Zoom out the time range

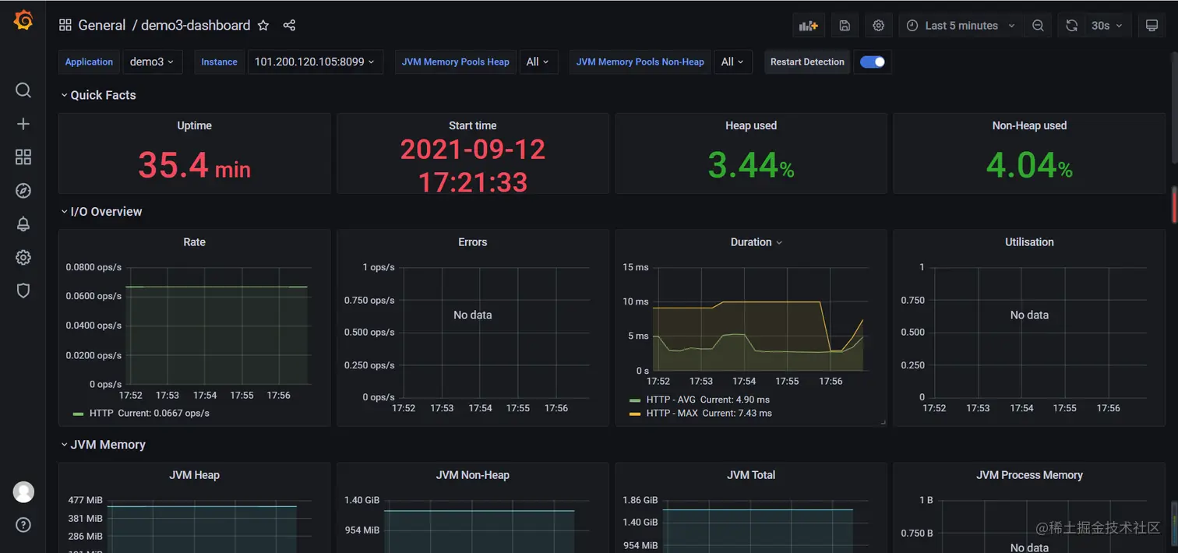pos(1038,26)
